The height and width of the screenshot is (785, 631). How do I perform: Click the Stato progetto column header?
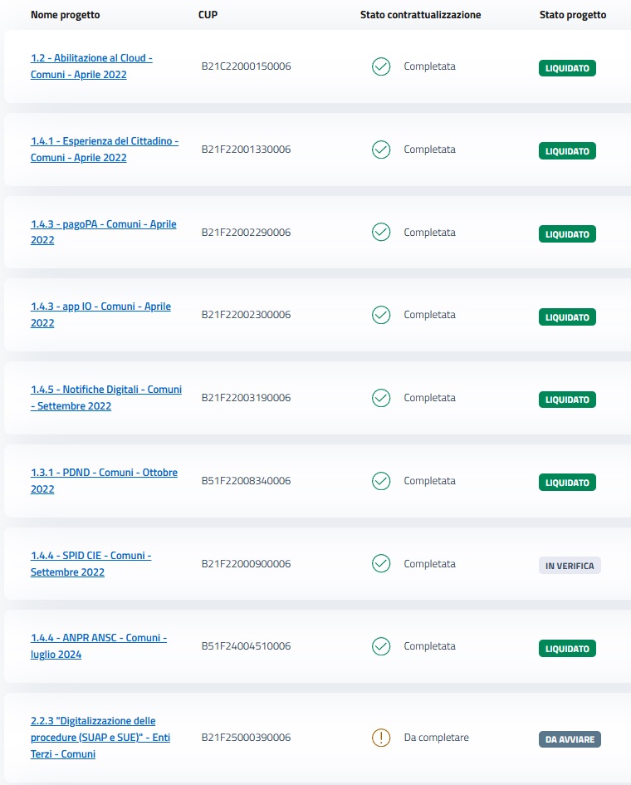pos(572,15)
